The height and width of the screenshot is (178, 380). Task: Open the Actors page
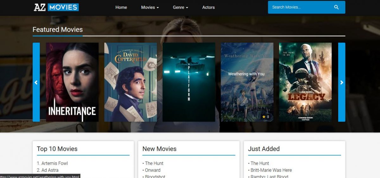click(208, 7)
